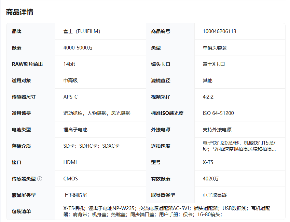
Task: Select value 4020万
Action: pyautogui.click(x=211, y=179)
